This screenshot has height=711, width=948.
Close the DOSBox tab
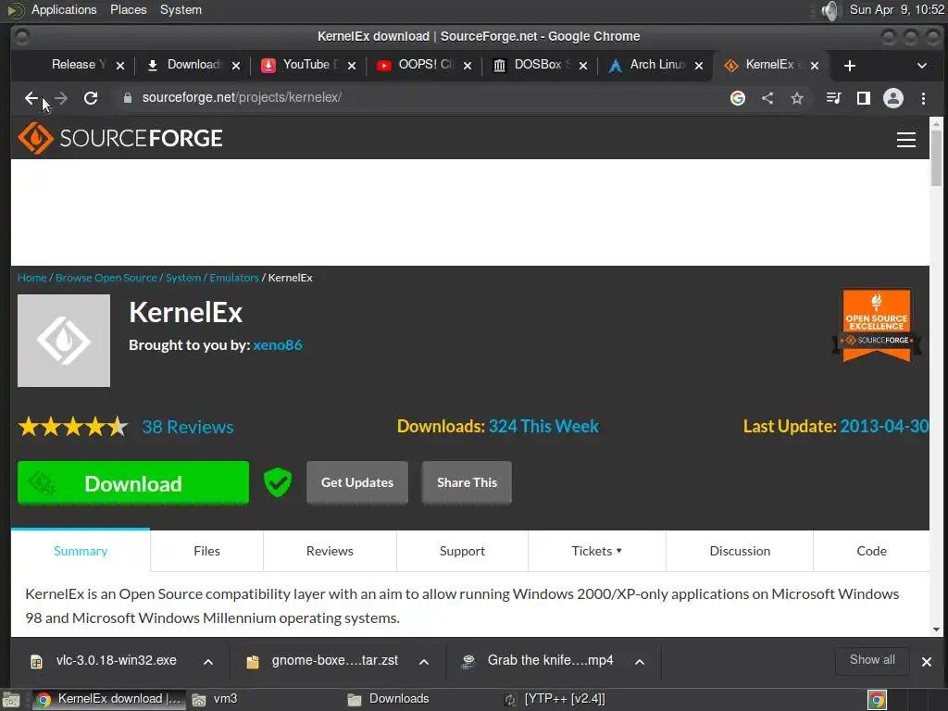click(x=583, y=66)
